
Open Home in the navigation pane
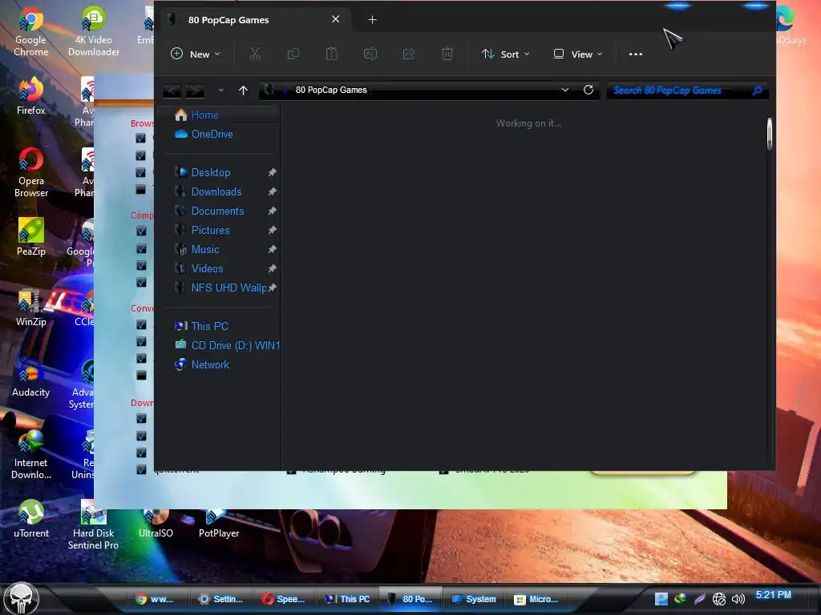pyautogui.click(x=218, y=115)
